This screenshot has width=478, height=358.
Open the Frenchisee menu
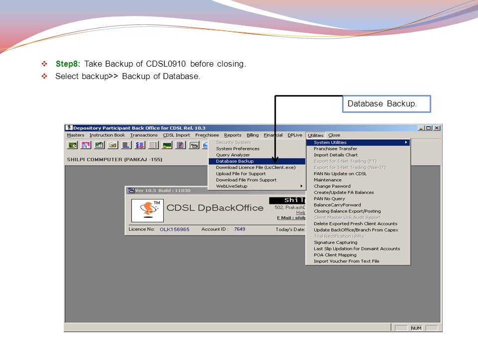(207, 135)
